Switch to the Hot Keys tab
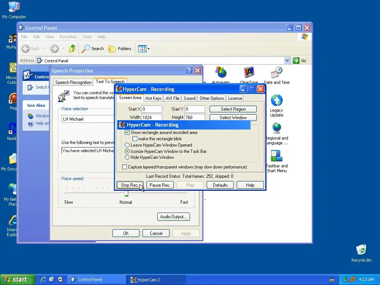 (153, 98)
